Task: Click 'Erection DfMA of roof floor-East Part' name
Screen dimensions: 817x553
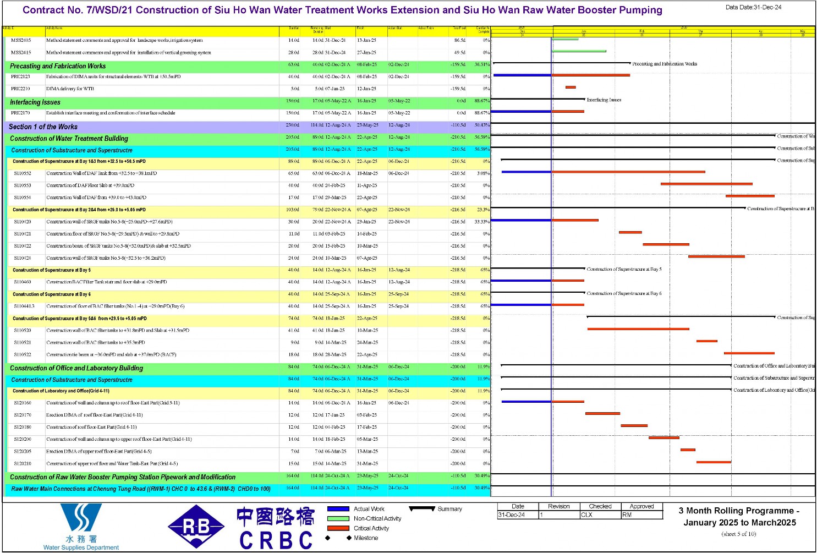Action: coord(94,415)
